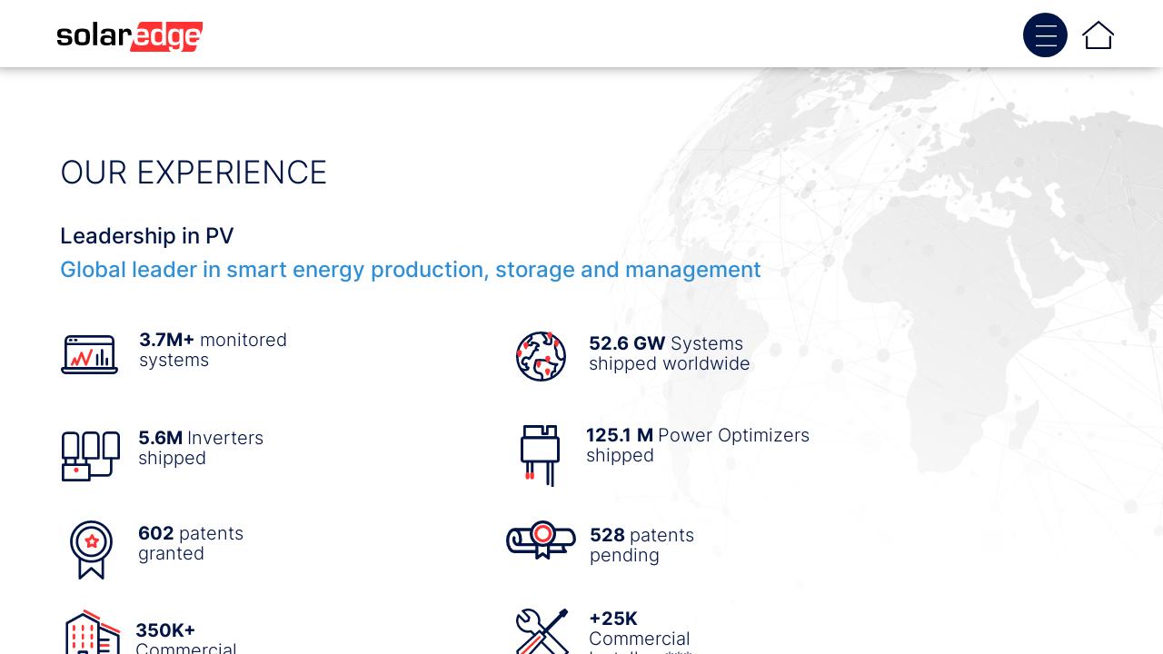Open the hamburger navigation menu

[1045, 35]
